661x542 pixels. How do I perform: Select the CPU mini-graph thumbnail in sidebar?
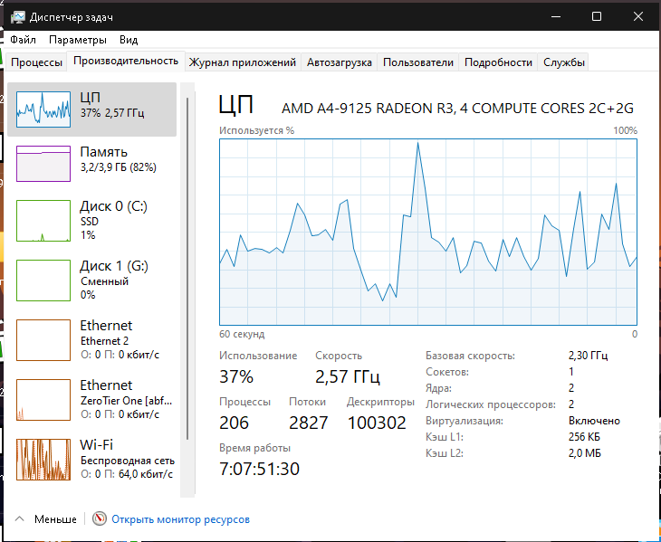click(x=43, y=109)
